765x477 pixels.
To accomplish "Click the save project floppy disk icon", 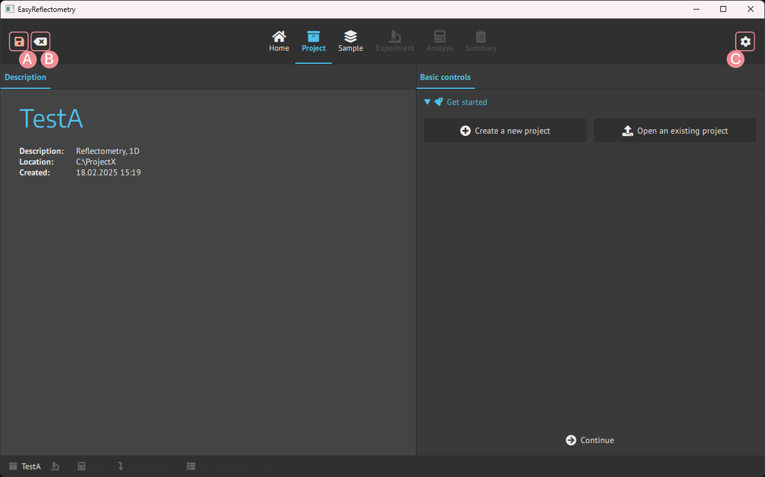I will pyautogui.click(x=19, y=42).
